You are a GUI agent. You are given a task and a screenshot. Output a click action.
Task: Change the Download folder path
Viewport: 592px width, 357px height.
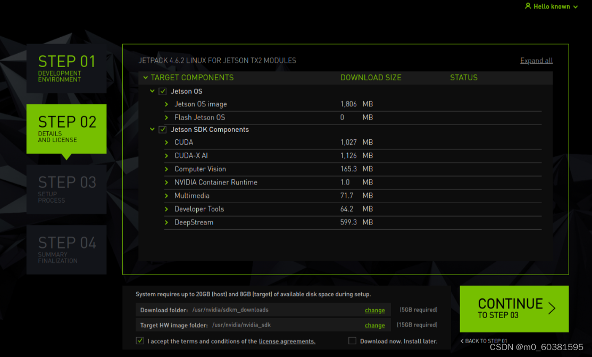tap(375, 310)
